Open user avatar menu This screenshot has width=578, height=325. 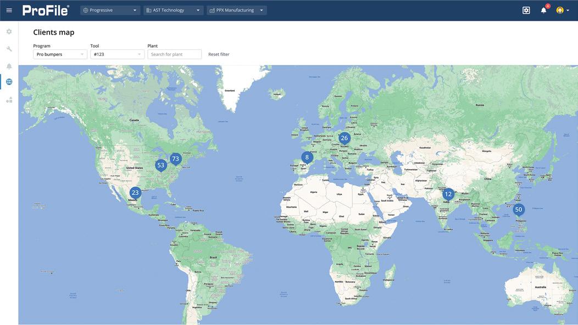click(x=559, y=10)
